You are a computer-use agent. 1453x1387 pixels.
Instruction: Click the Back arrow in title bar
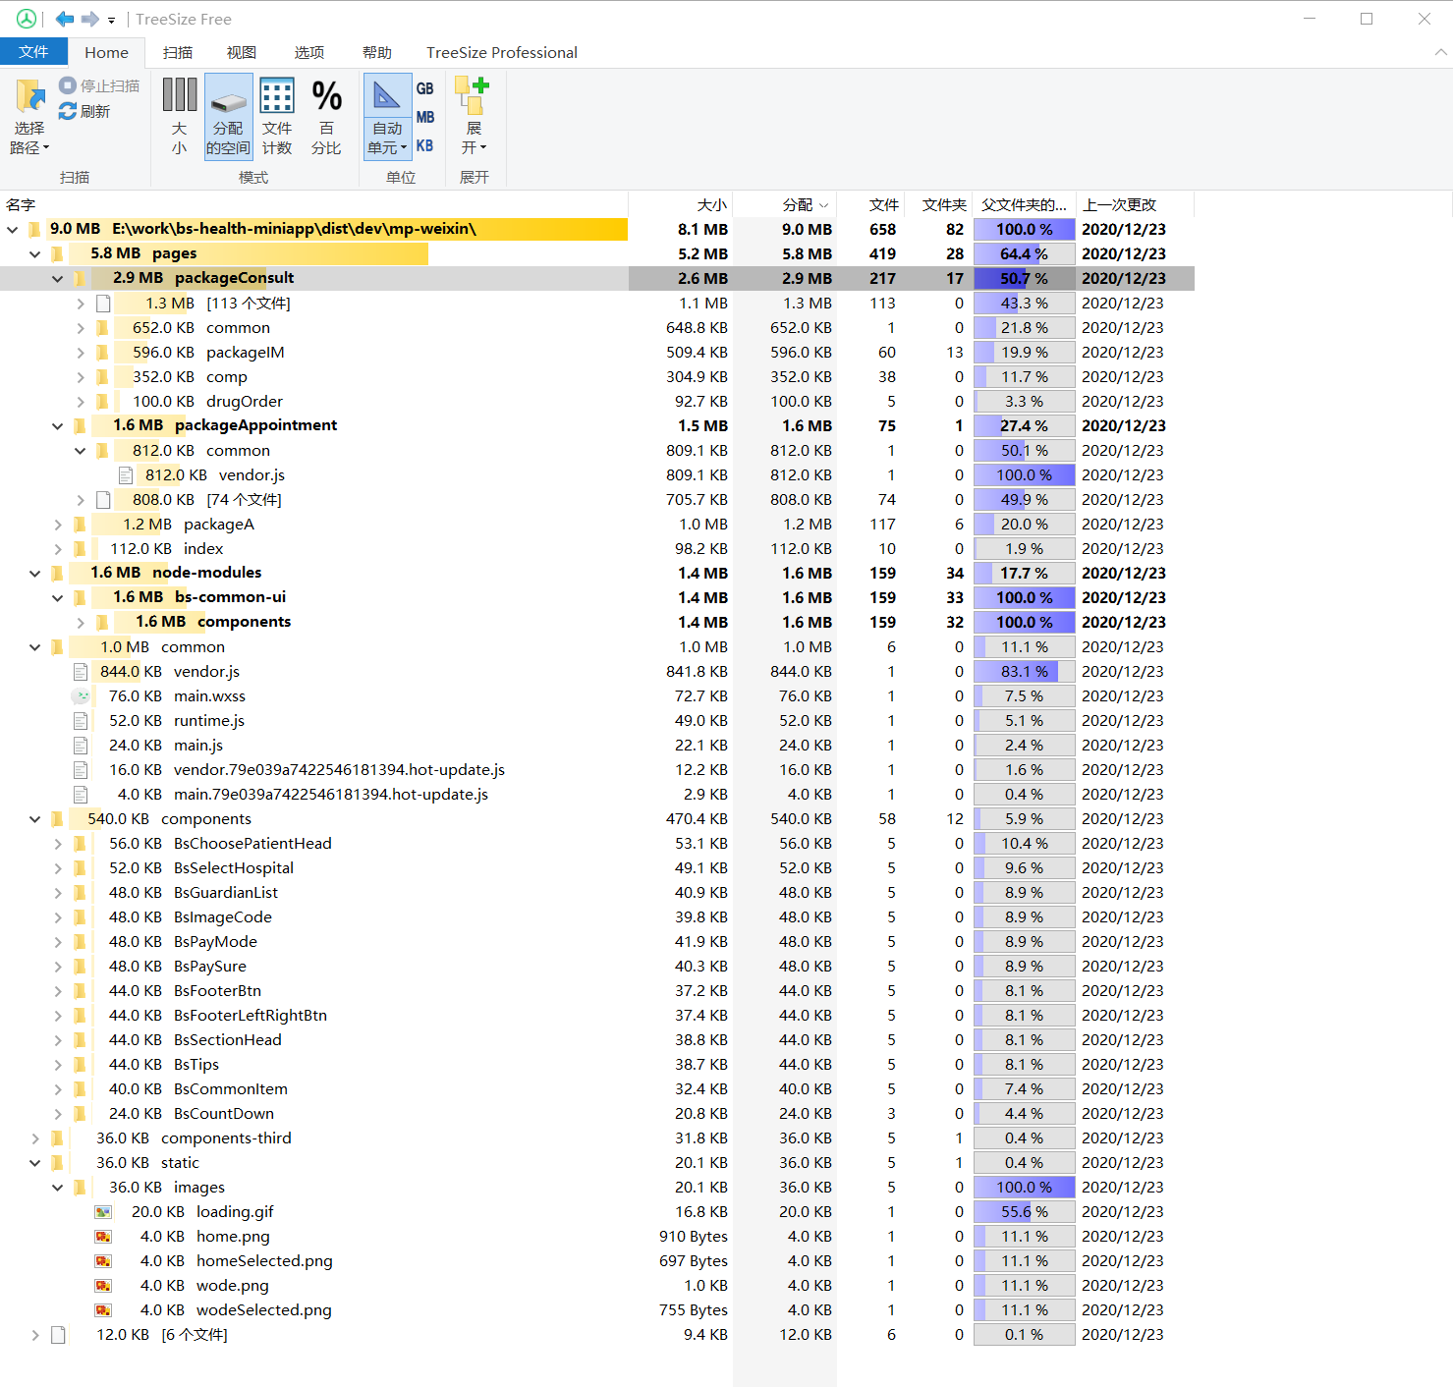click(65, 19)
